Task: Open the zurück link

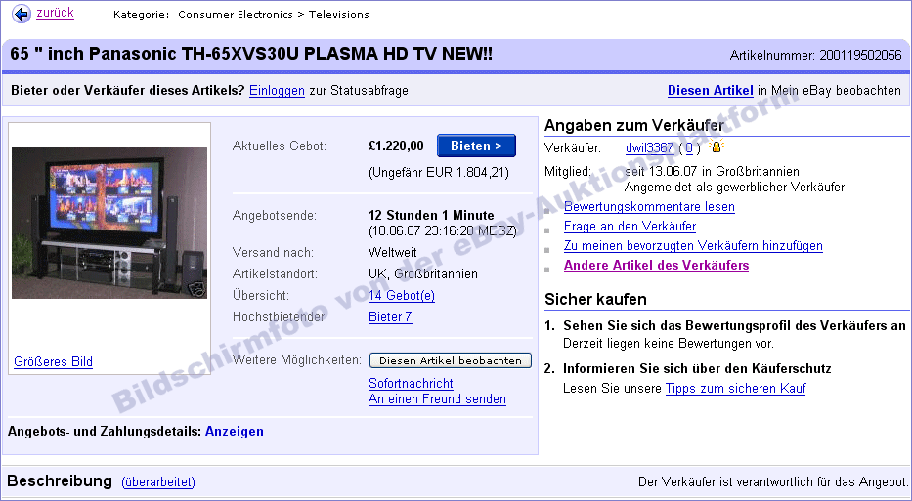Action: pyautogui.click(x=56, y=13)
